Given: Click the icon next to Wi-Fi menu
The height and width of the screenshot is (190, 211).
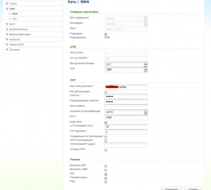Looking at the screenshot, I should [x=7, y=24].
